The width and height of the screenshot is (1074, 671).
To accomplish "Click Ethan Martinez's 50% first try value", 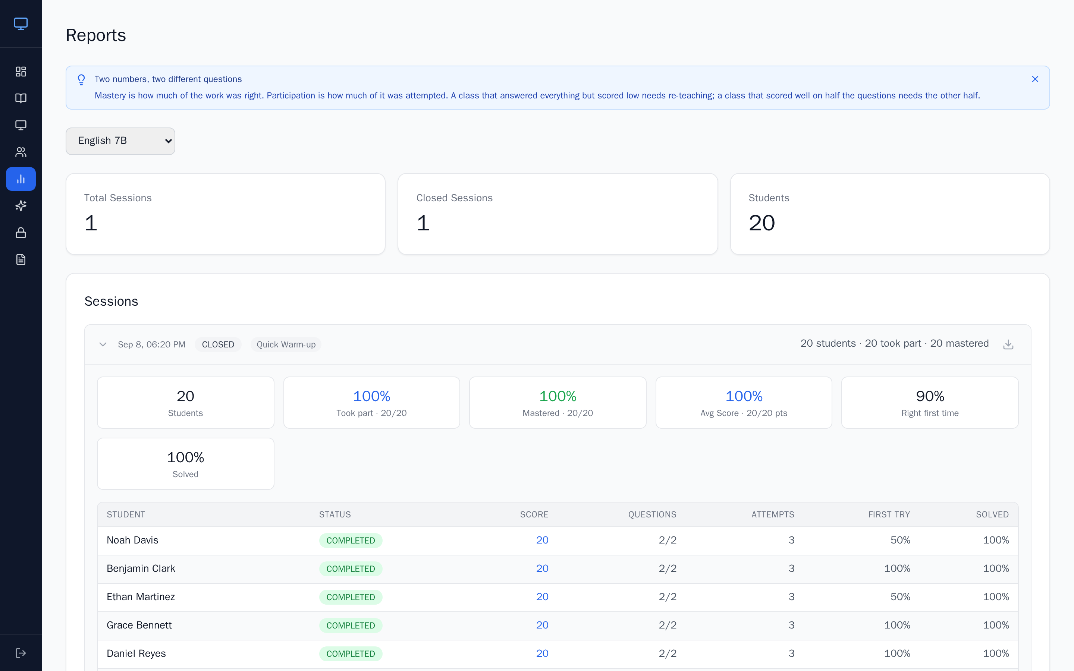I will pyautogui.click(x=901, y=597).
